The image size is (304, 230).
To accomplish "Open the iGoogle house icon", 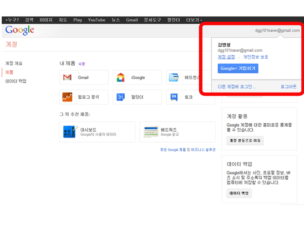I will [121, 77].
